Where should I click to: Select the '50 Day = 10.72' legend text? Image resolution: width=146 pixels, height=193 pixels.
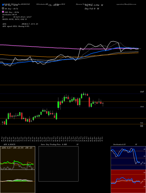coord(11,9)
